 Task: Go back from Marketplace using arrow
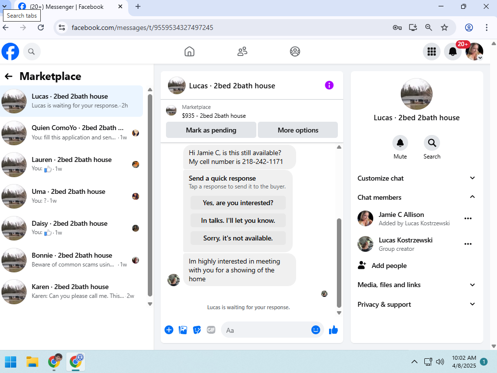pyautogui.click(x=8, y=76)
